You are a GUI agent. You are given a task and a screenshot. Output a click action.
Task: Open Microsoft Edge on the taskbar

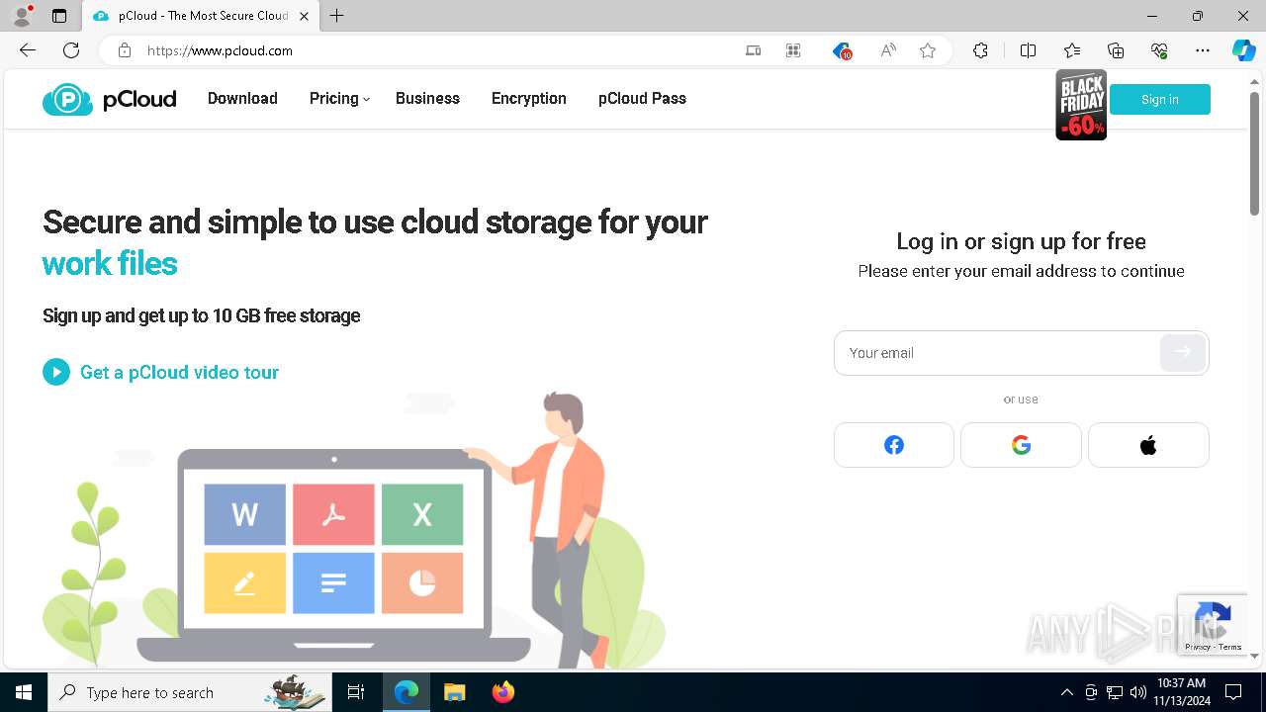coord(407,692)
